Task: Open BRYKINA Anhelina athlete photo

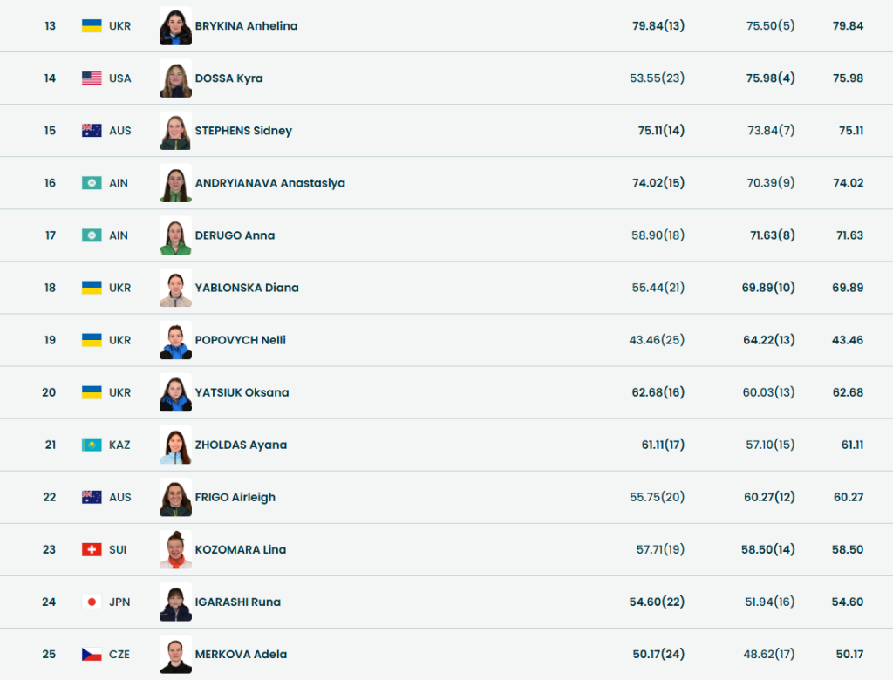Action: tap(175, 26)
